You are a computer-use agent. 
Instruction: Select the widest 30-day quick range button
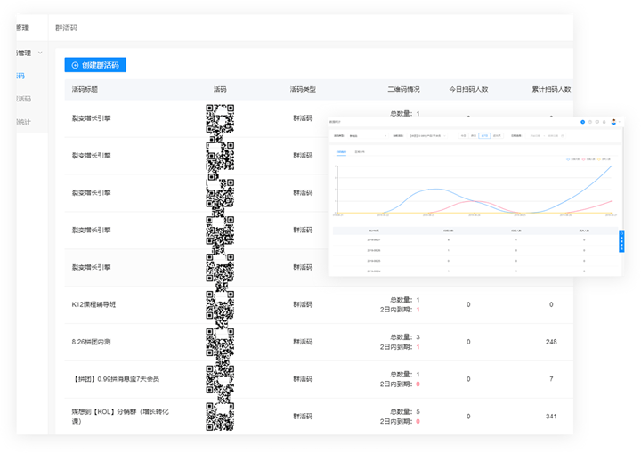point(497,136)
